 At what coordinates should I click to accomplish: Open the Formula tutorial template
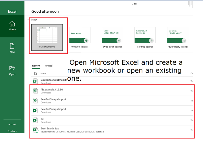145,38
